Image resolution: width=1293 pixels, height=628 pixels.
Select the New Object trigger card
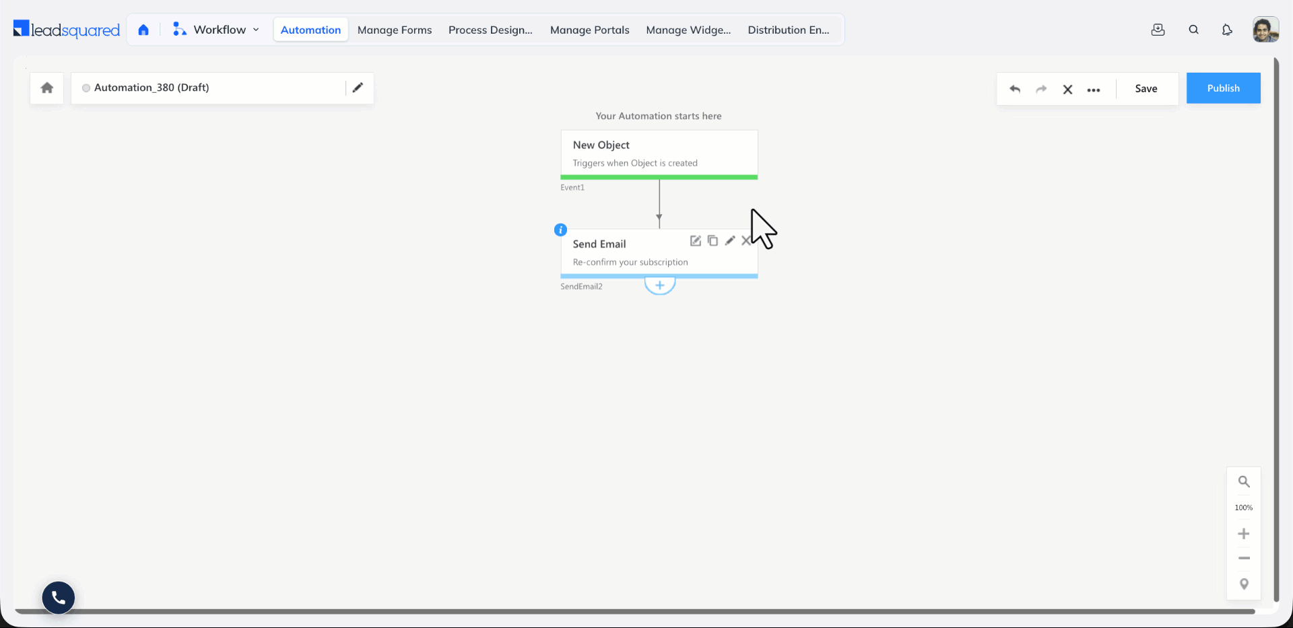(x=659, y=154)
